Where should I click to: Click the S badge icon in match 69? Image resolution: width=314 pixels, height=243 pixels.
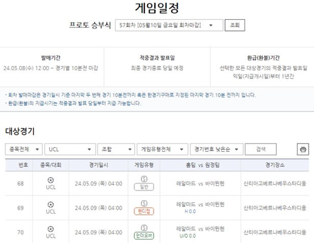[144, 204]
